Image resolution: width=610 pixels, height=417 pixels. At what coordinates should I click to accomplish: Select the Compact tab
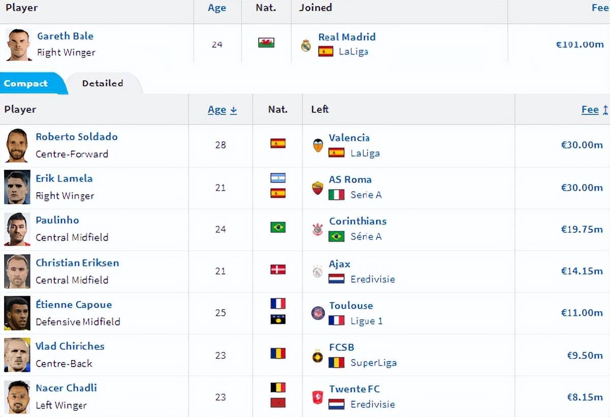pyautogui.click(x=25, y=83)
